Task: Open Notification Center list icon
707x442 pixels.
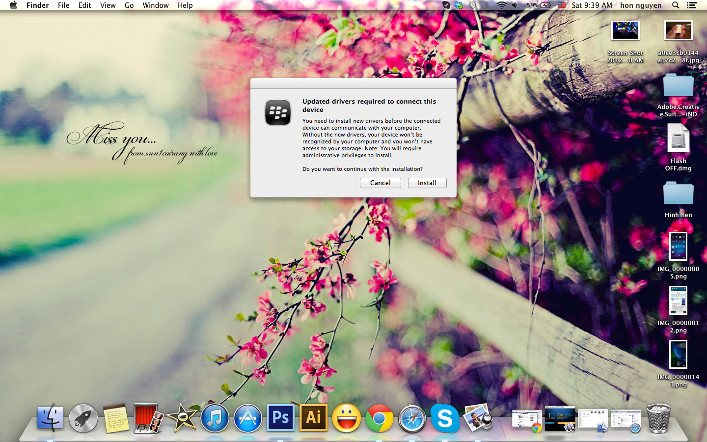Action: pyautogui.click(x=692, y=5)
